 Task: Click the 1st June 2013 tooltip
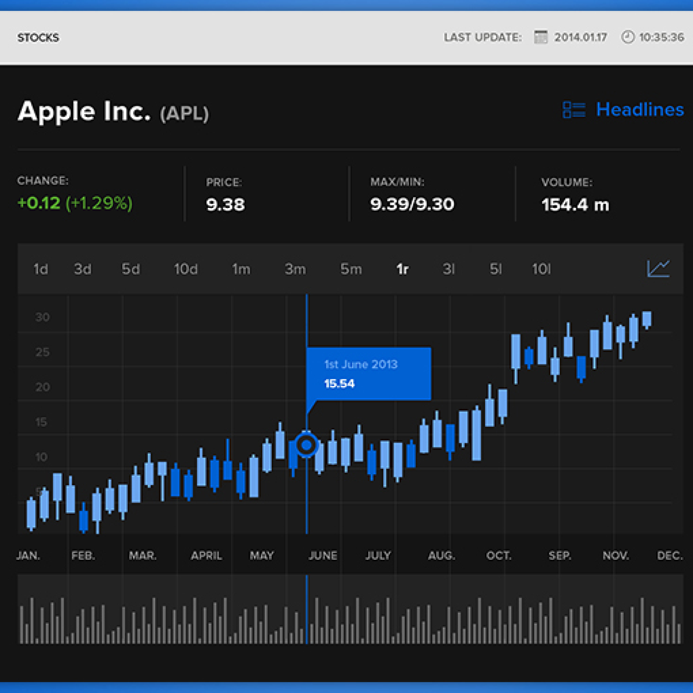tap(369, 374)
